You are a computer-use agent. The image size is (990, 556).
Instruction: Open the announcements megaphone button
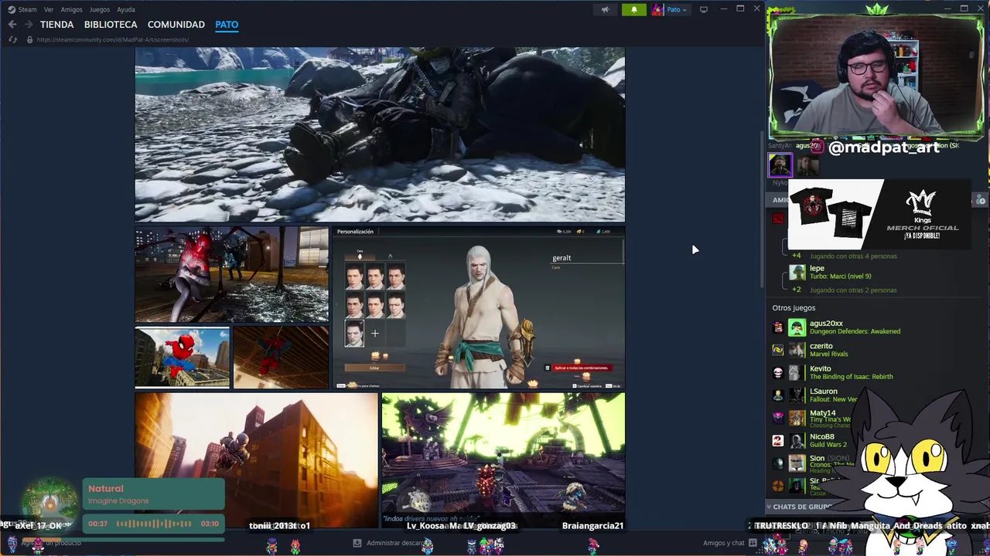[x=606, y=9]
